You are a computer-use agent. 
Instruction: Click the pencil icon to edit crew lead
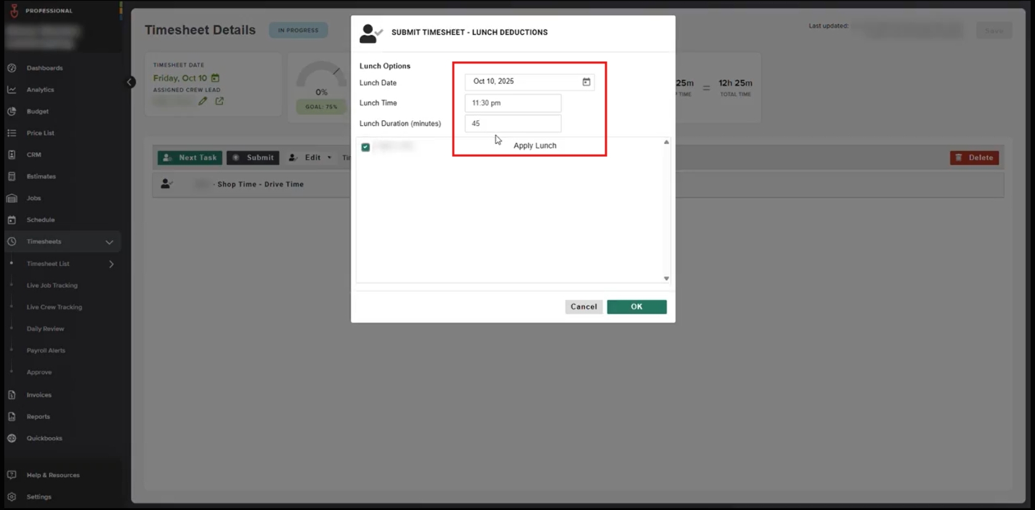coord(203,101)
